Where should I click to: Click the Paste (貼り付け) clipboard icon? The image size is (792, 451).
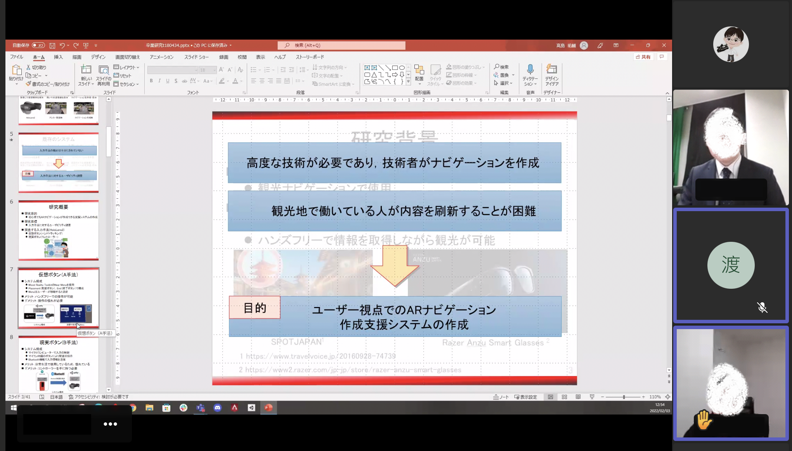click(x=16, y=70)
